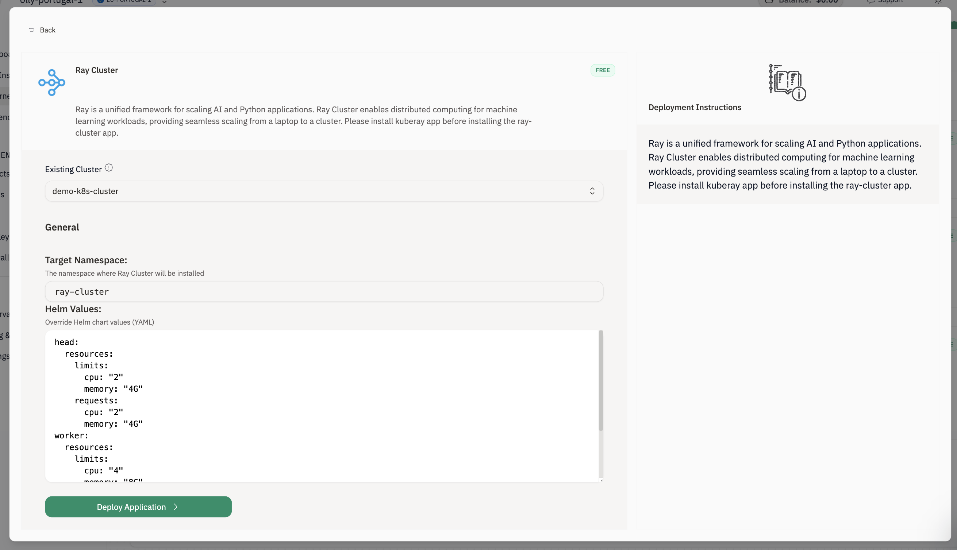957x550 pixels.
Task: Go Back to the previous page
Action: [47, 30]
